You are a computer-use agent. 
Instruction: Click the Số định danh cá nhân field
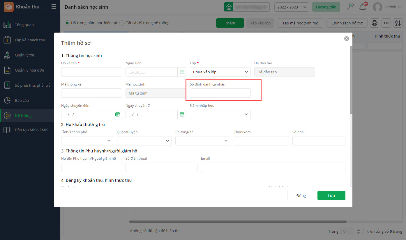pos(220,93)
